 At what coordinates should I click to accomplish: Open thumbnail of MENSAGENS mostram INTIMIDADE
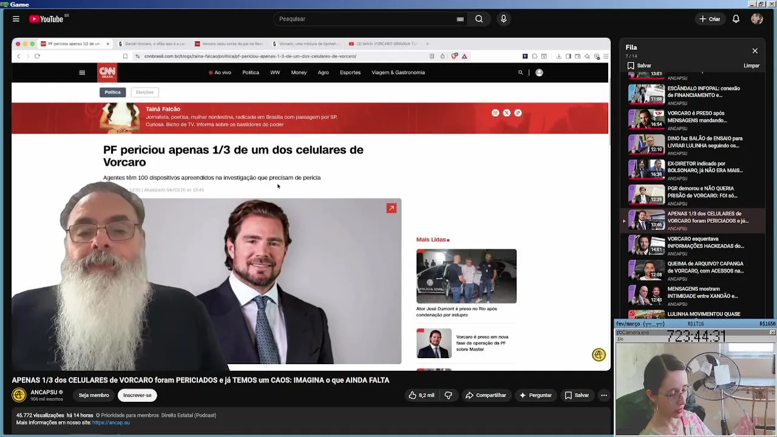coord(646,294)
